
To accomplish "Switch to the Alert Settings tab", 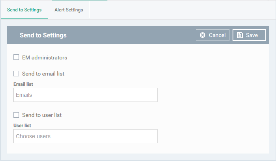I will 69,10.
